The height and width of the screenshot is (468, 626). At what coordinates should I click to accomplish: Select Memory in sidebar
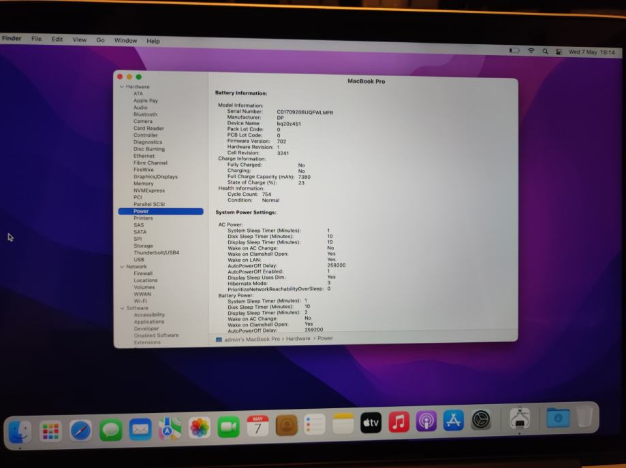pos(143,184)
